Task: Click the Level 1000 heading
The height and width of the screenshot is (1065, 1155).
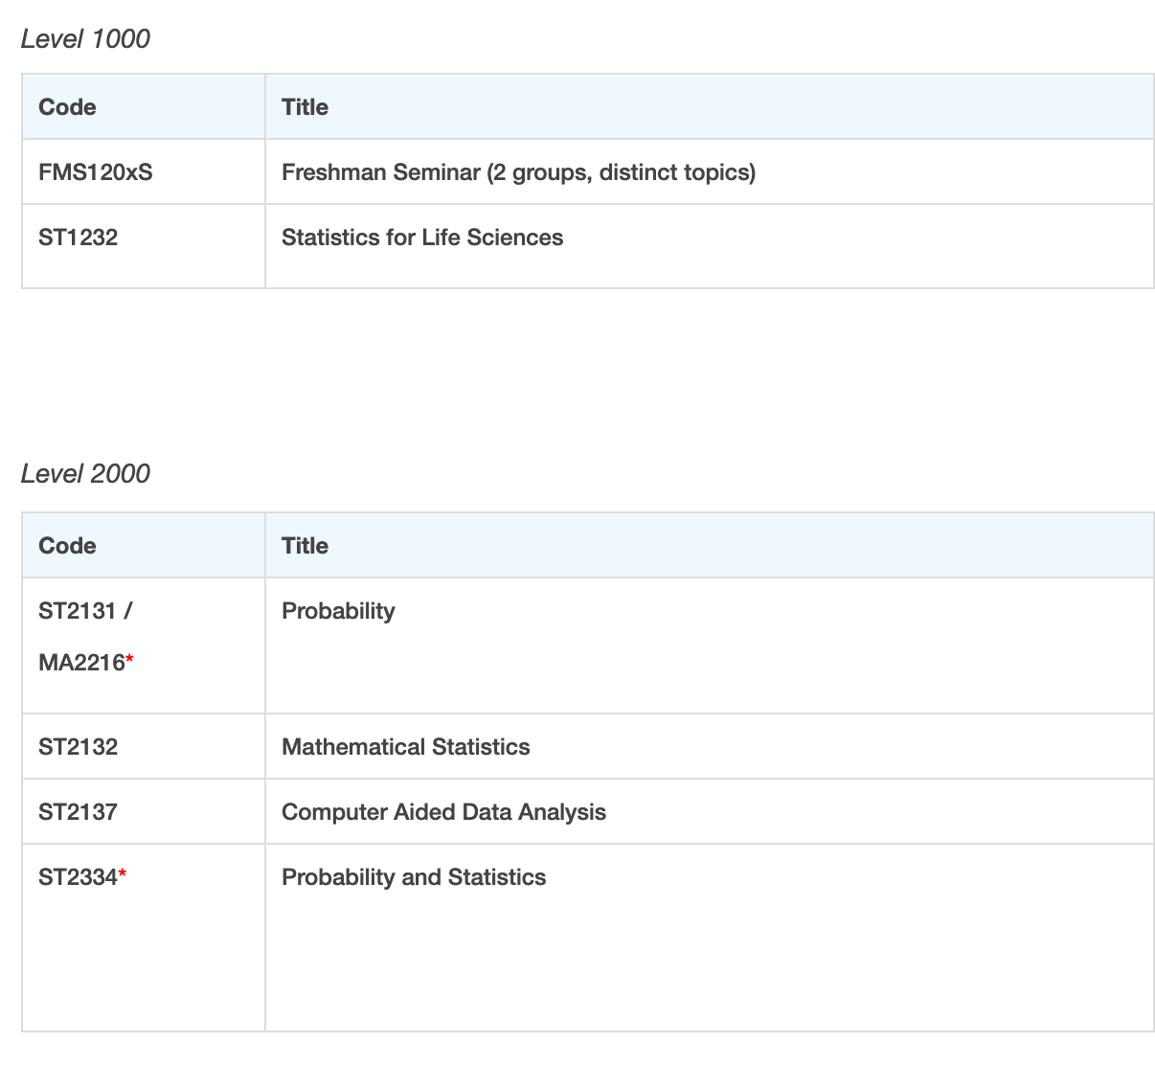Action: (85, 39)
